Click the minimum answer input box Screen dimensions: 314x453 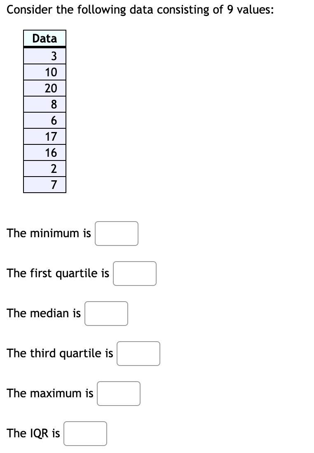[x=116, y=234]
